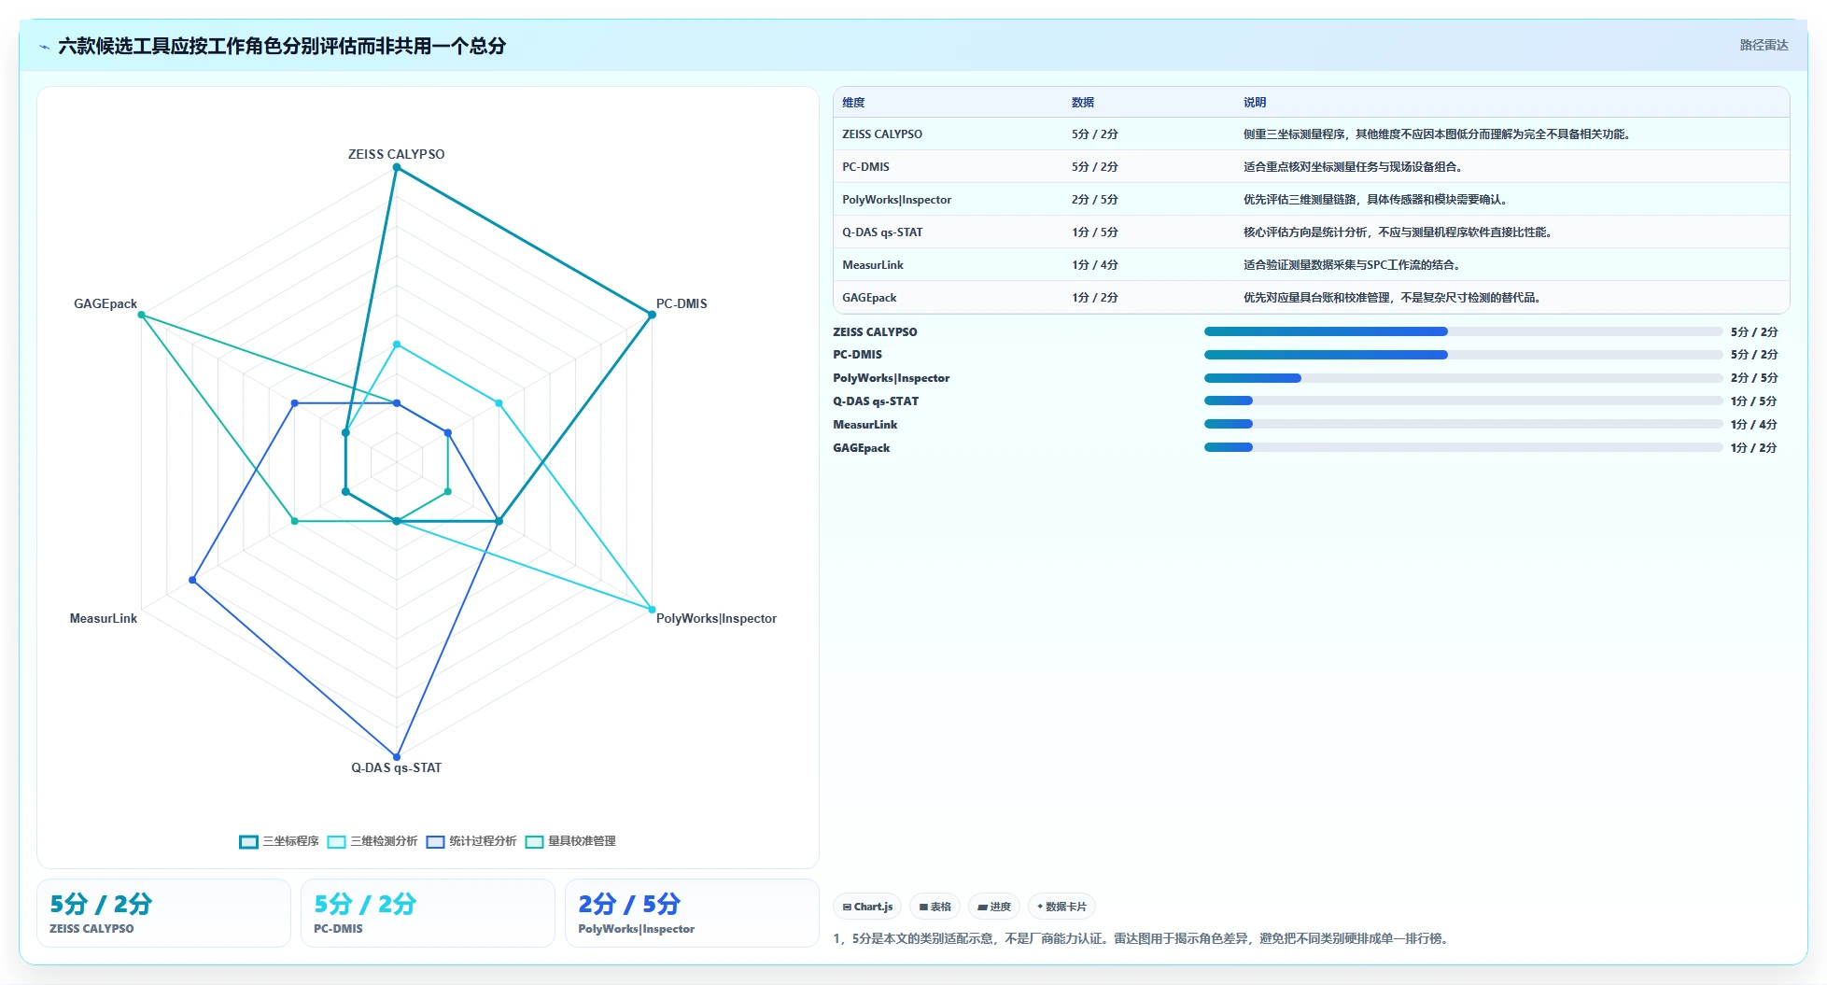Select the ZEISS CALYPSO table row name

(x=882, y=134)
